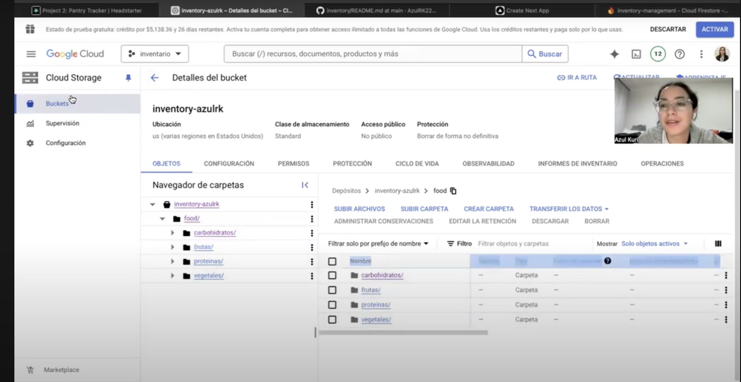The image size is (741, 382).
Task: Open the column display options icon
Action: click(x=718, y=244)
